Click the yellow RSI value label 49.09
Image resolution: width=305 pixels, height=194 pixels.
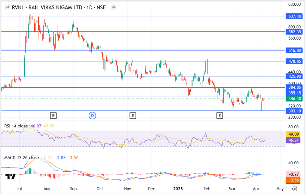tap(294, 134)
